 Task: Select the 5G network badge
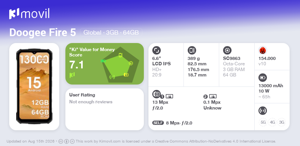tap(263, 122)
